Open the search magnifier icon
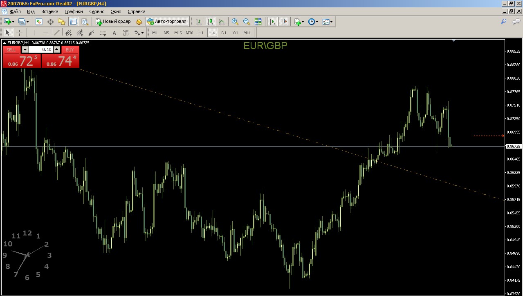Viewport: 523px width, 296px height. (503, 22)
